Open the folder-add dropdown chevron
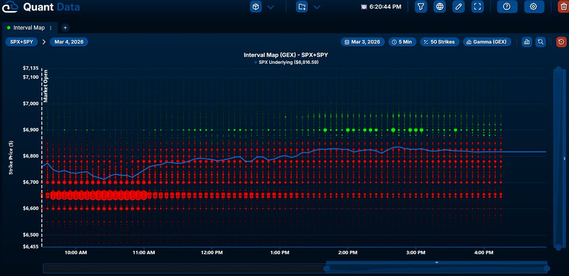The image size is (569, 276). tap(317, 7)
